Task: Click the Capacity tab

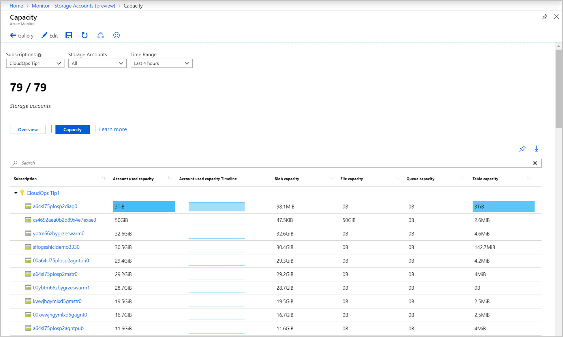Action: pos(72,129)
